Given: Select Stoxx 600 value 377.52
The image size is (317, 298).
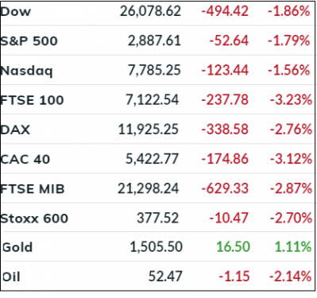Looking at the screenshot, I should coord(158,219).
